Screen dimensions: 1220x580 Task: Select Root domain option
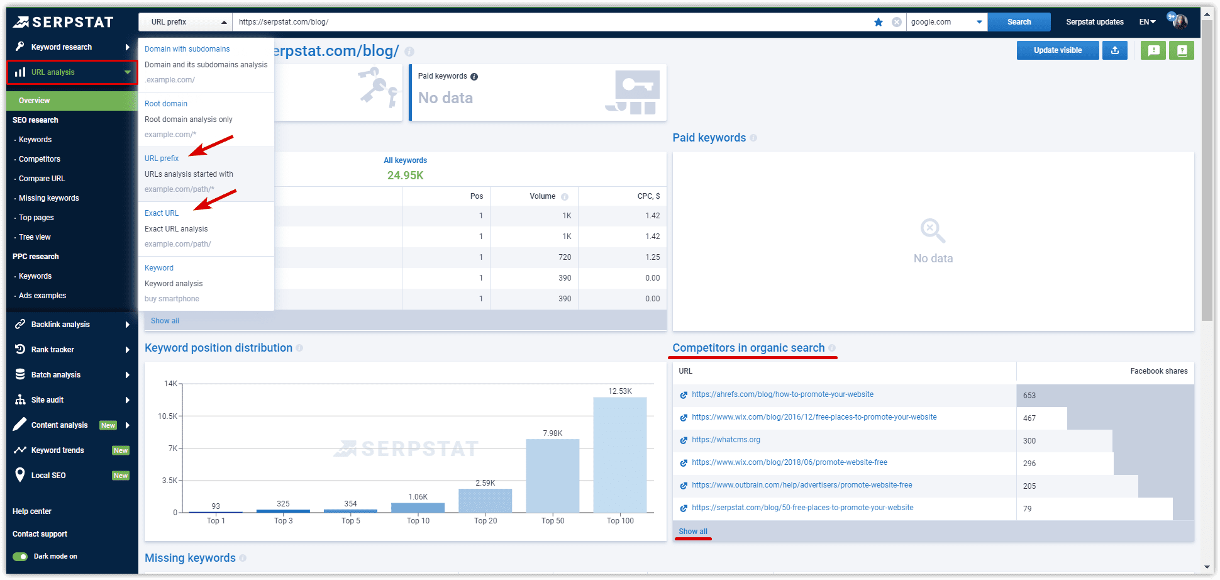click(206, 120)
